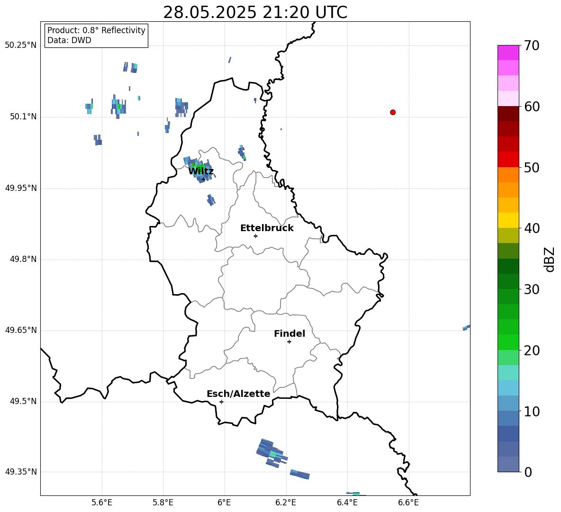Click the 6.2°E longitude label

pos(286,503)
